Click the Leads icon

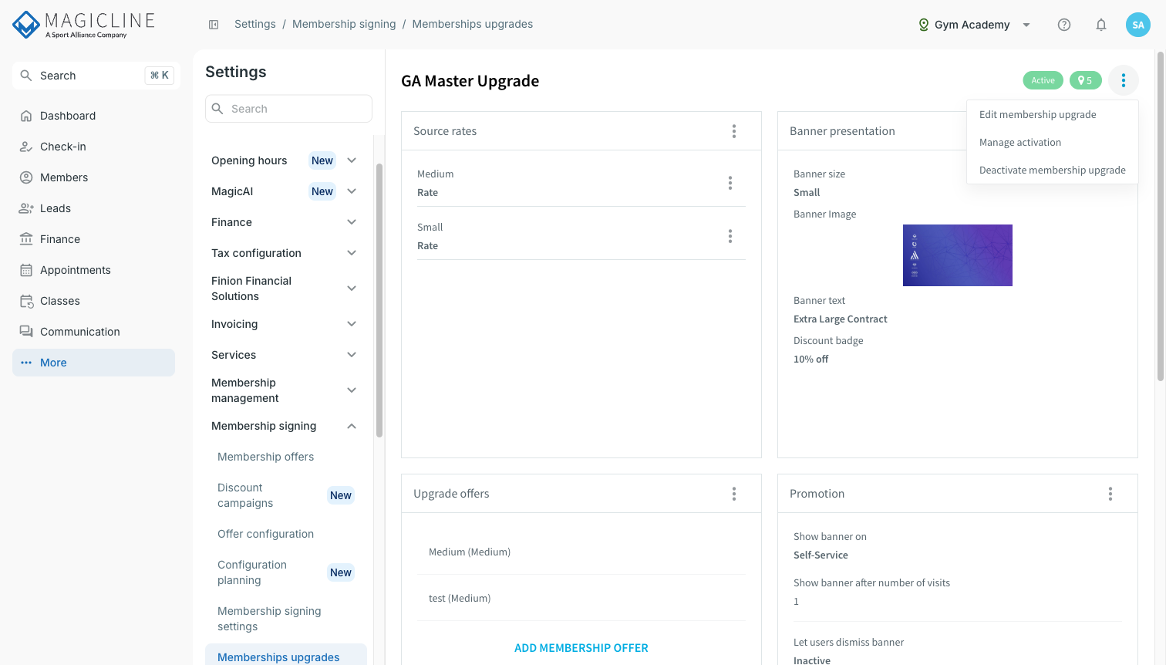(x=26, y=208)
